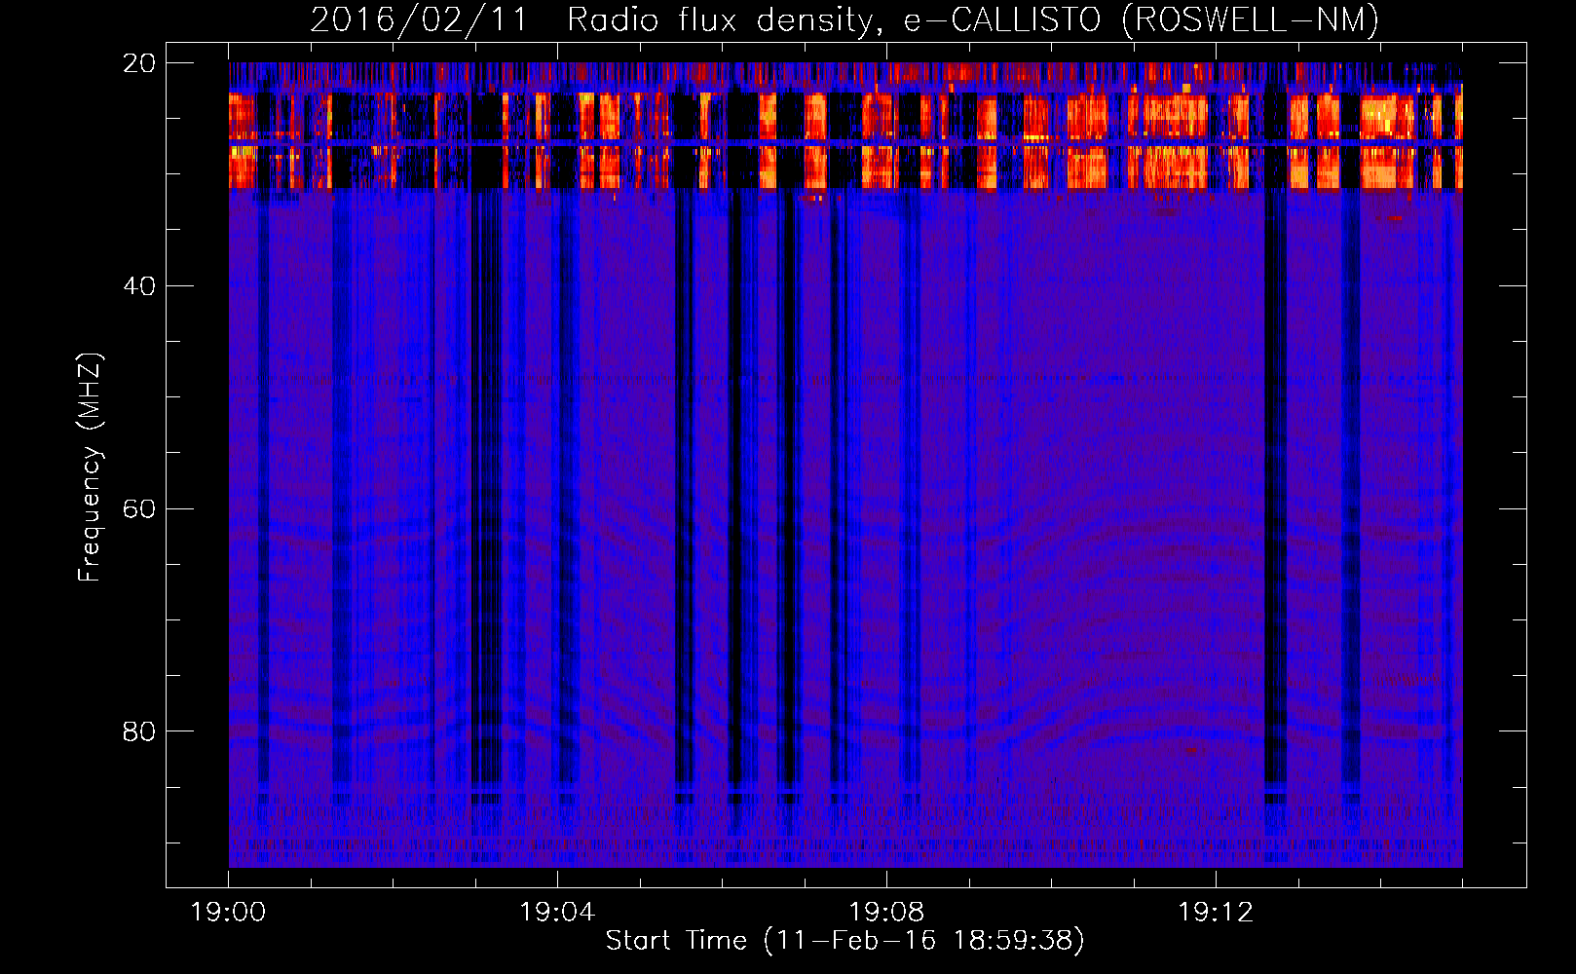1576x974 pixels.
Task: Click the 19:00 time tick label
Action: coord(229,913)
